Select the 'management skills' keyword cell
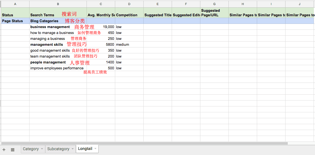Viewport: 315px width, 155px height. 47,45
